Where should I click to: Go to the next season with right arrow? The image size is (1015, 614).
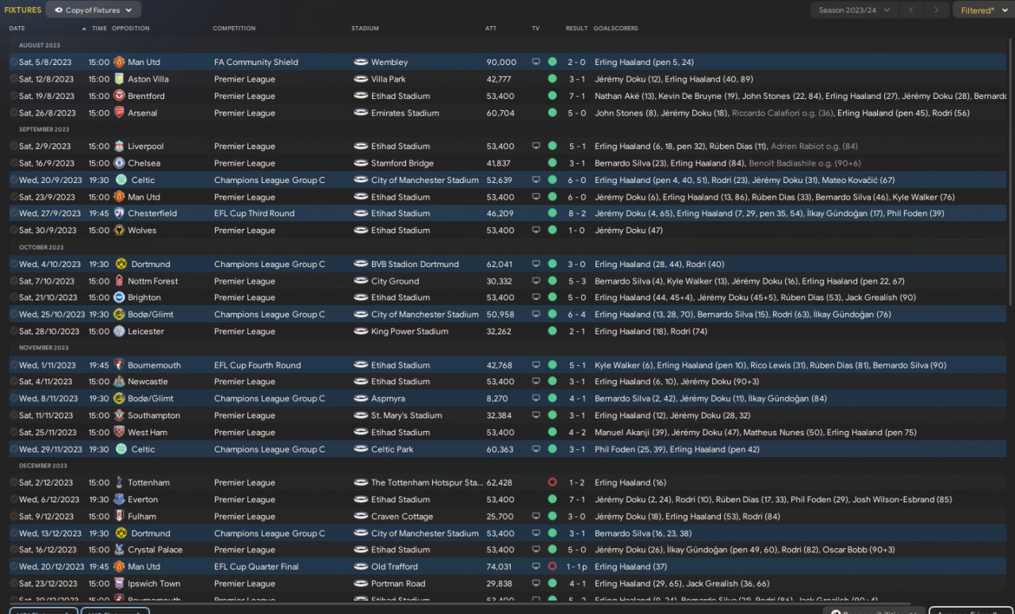point(937,10)
